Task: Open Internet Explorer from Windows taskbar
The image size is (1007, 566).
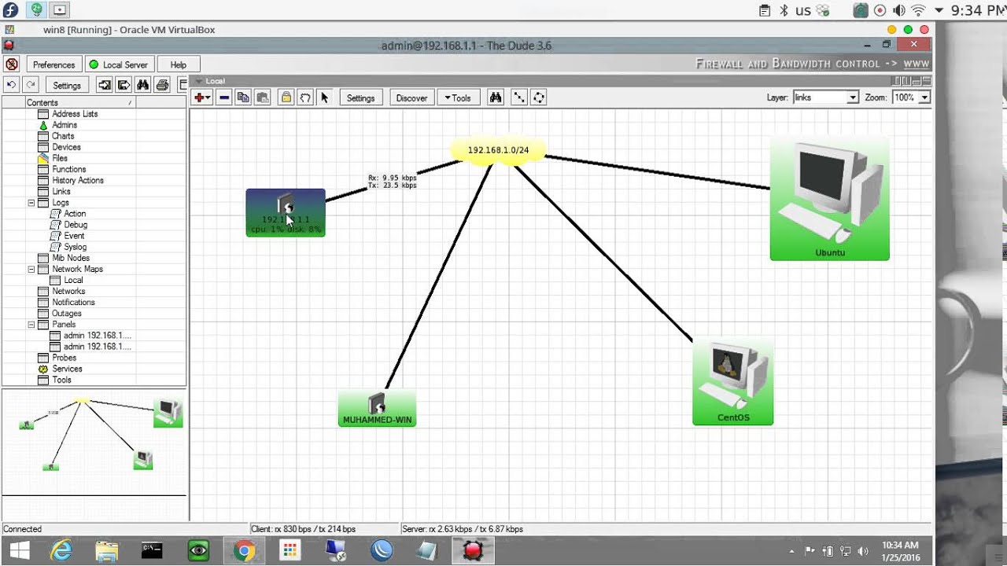Action: (x=62, y=550)
